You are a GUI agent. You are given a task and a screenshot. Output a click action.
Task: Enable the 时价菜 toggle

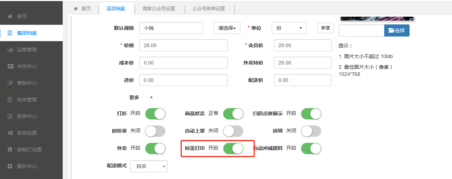[x=155, y=131]
